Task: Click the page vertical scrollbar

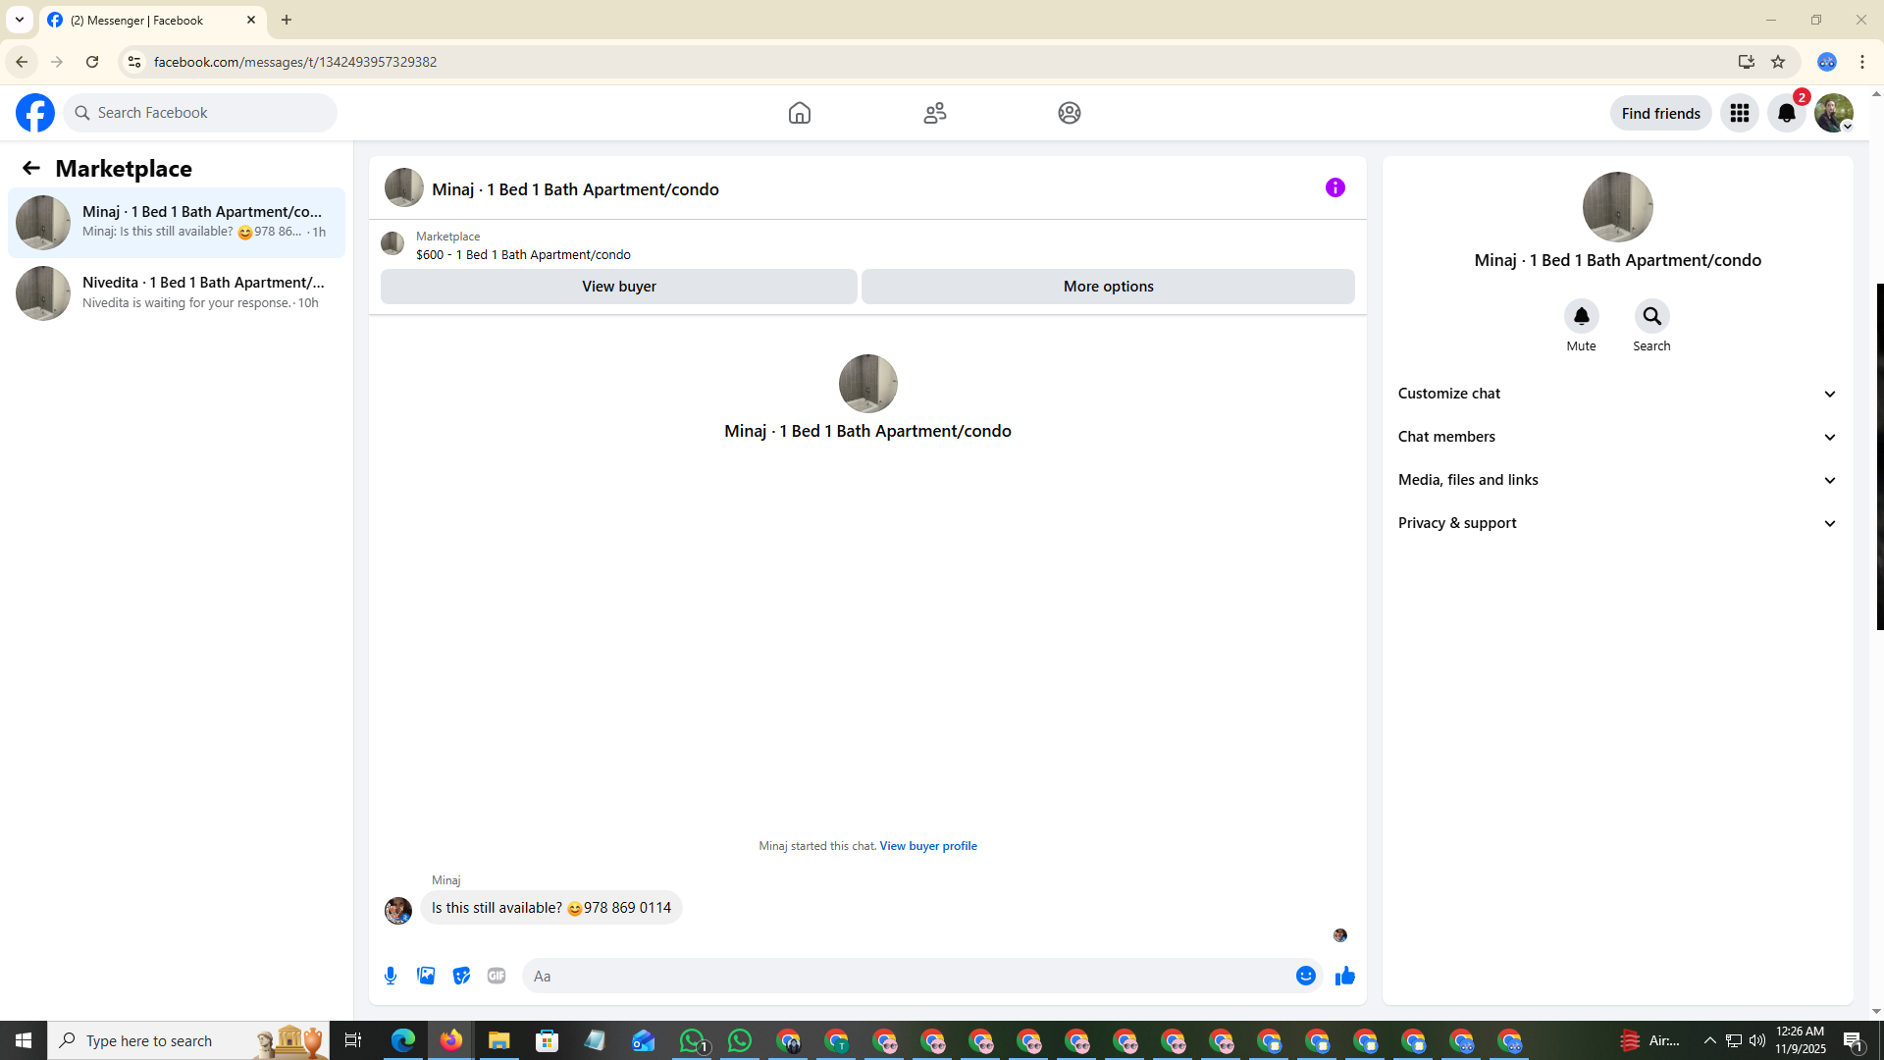Action: pyautogui.click(x=1878, y=456)
